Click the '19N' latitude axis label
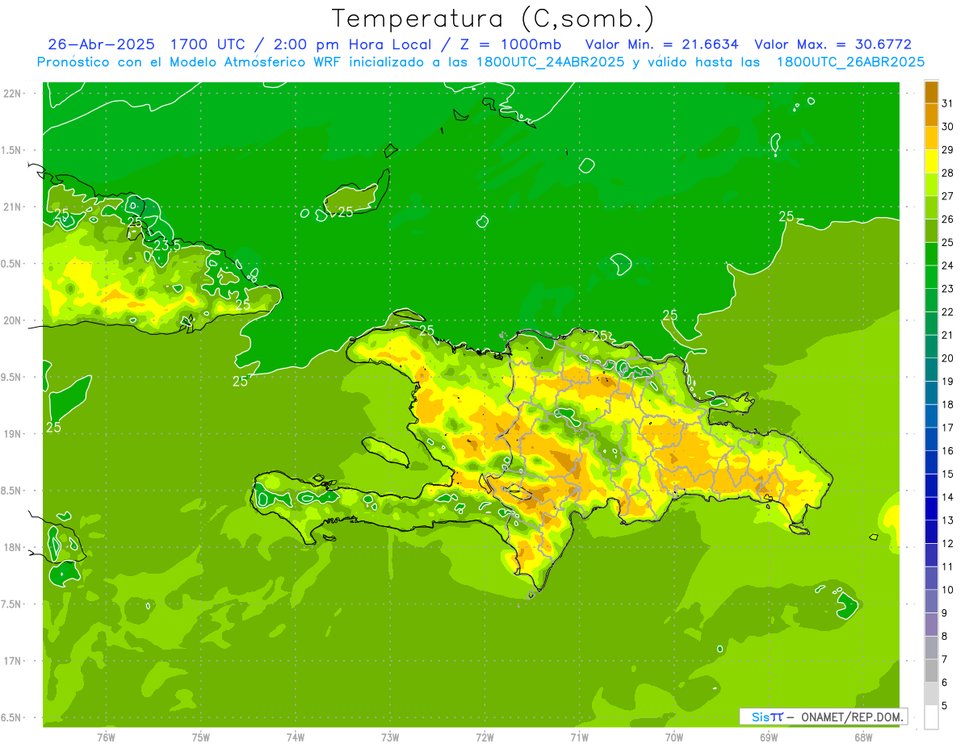This screenshot has height=748, width=969. [12, 434]
